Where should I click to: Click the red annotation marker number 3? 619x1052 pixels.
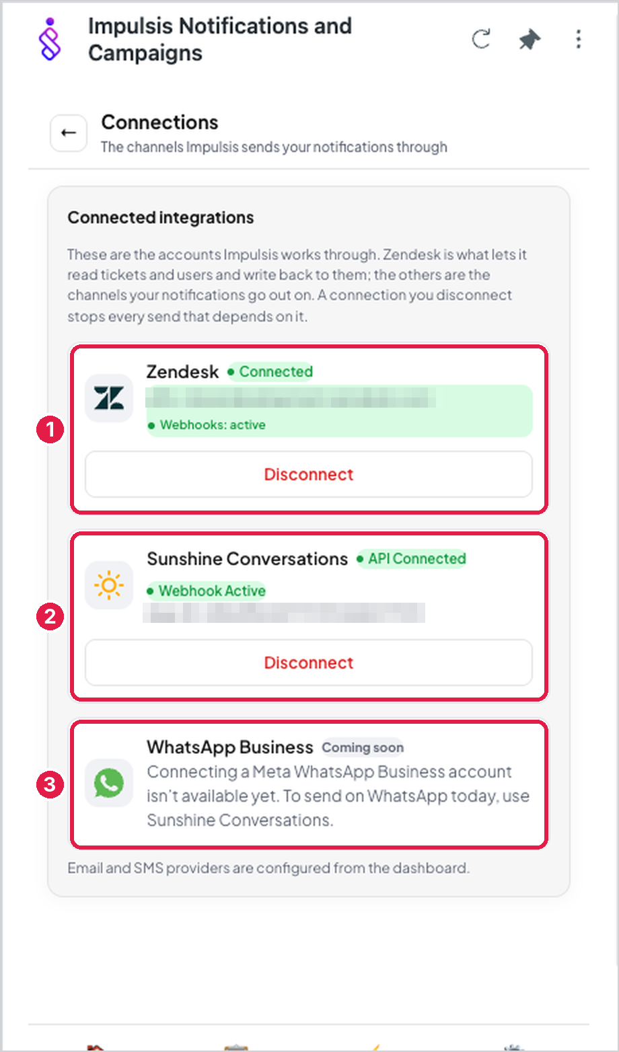coord(50,784)
